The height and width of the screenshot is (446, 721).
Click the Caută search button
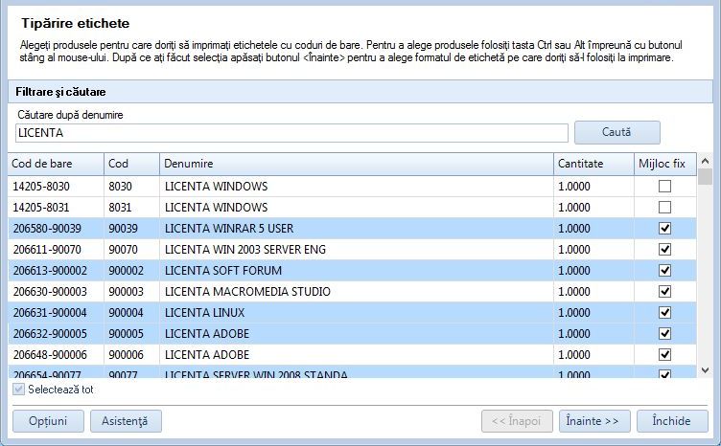617,132
